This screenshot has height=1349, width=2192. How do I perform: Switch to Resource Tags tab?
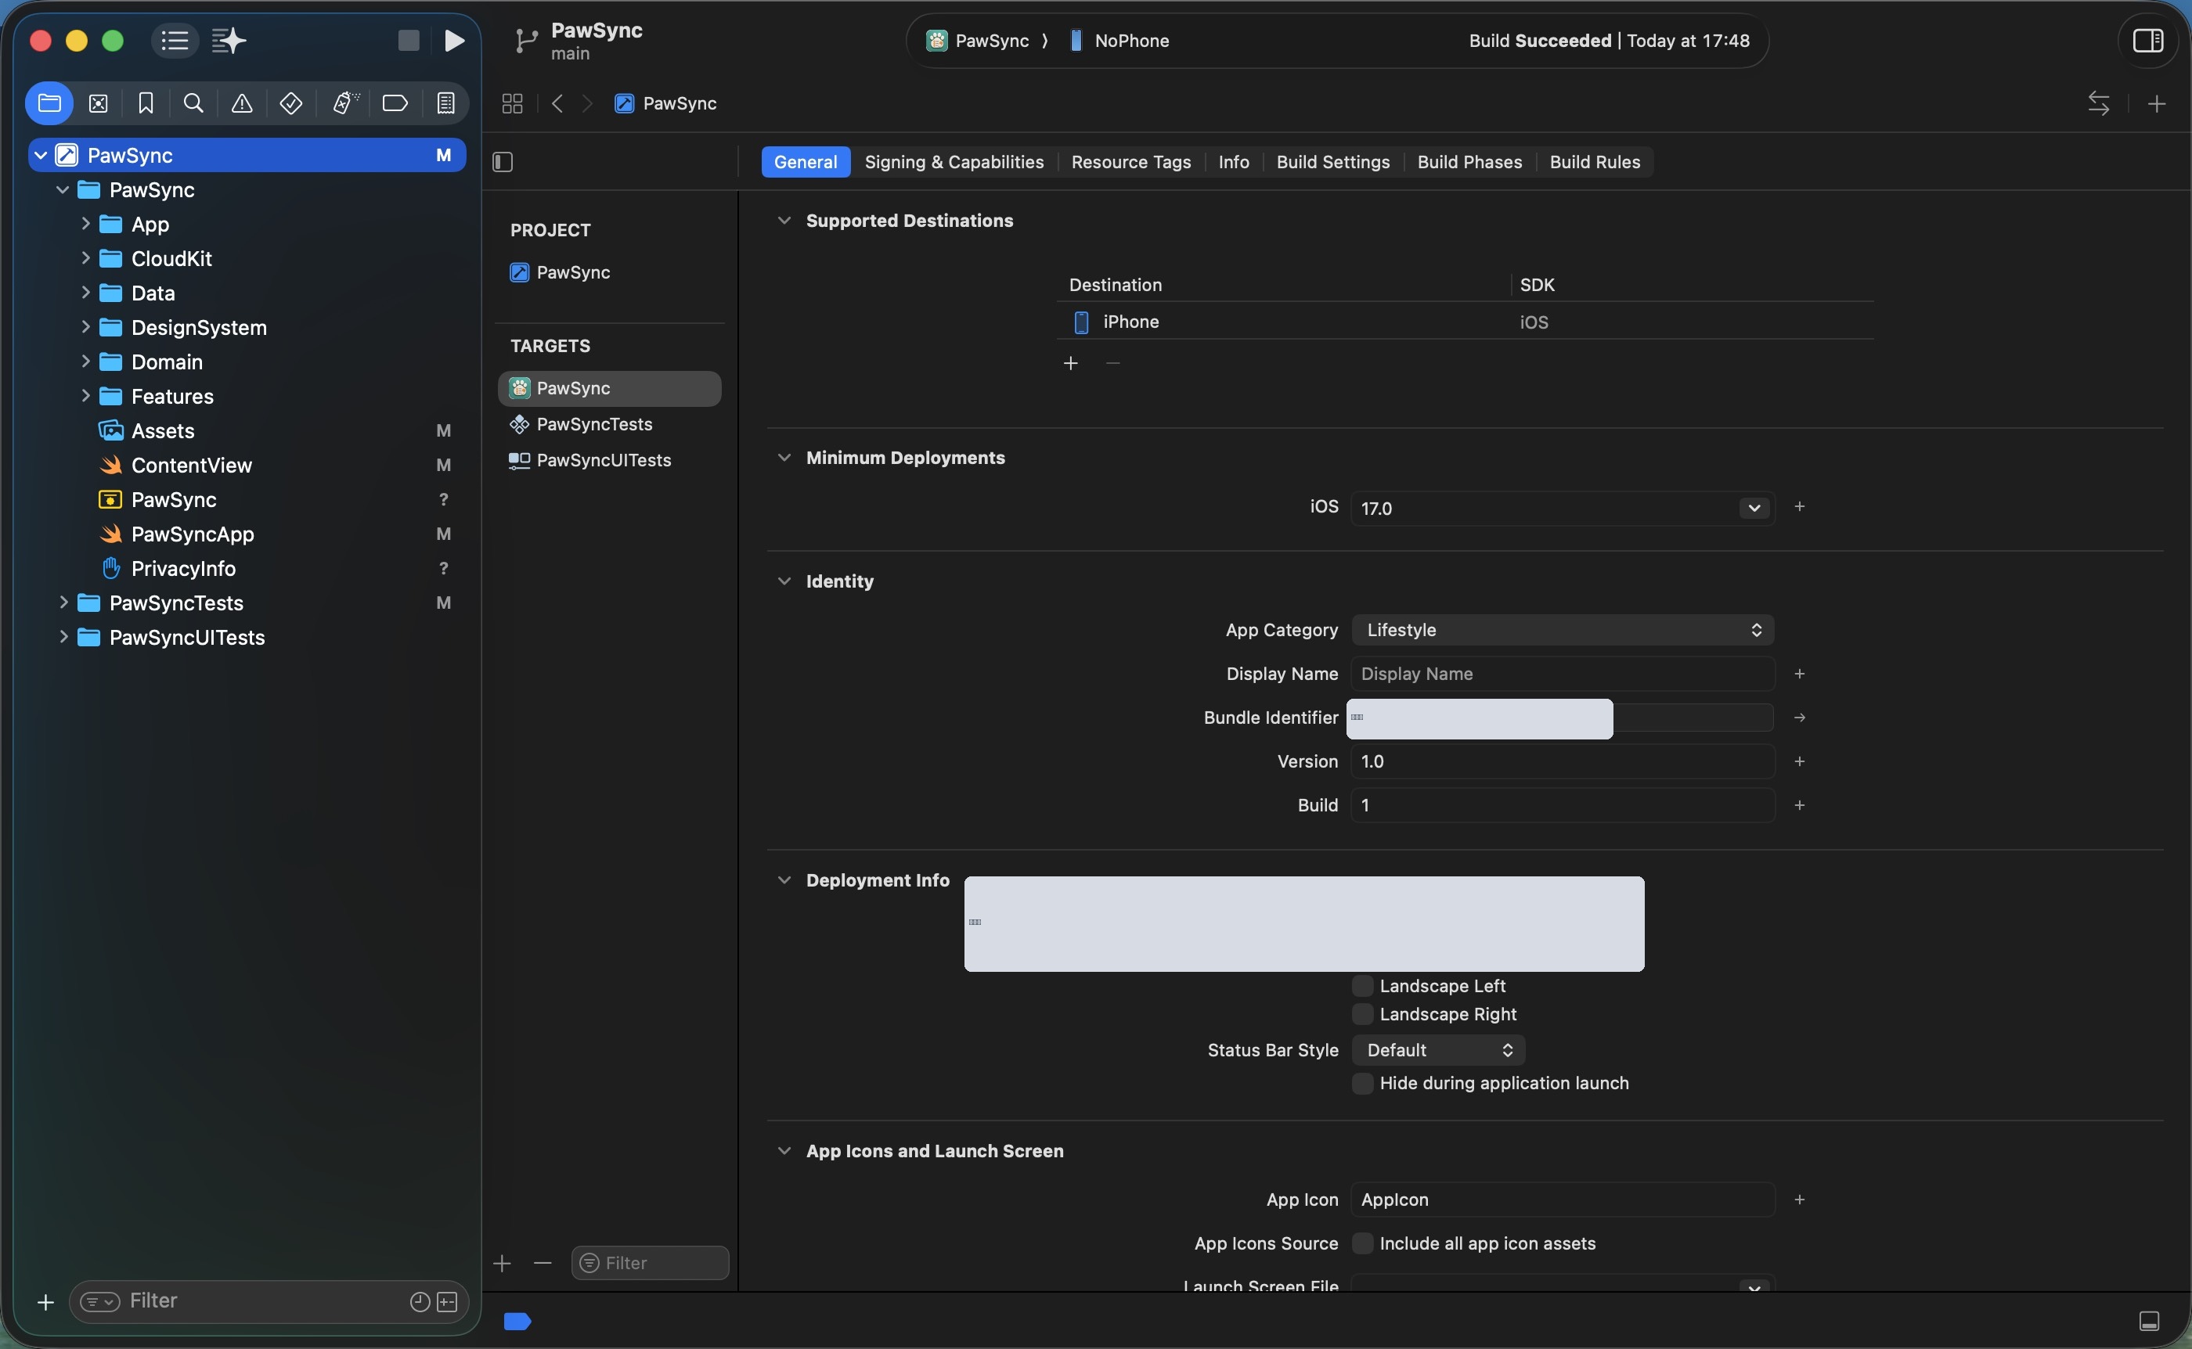click(x=1130, y=161)
